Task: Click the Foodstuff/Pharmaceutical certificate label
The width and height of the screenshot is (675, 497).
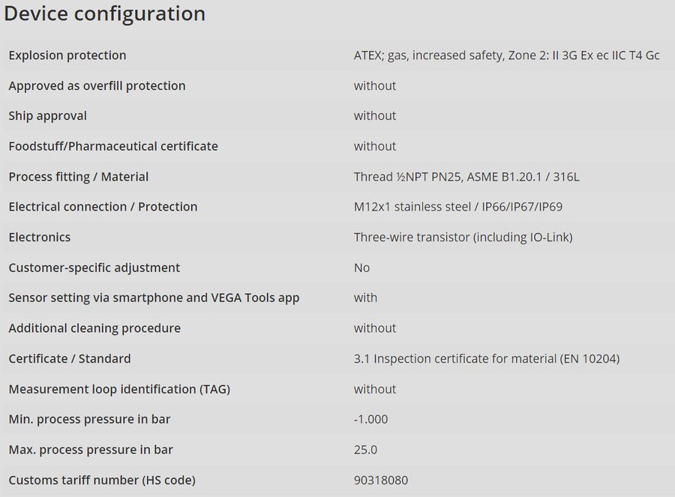Action: pyautogui.click(x=113, y=146)
